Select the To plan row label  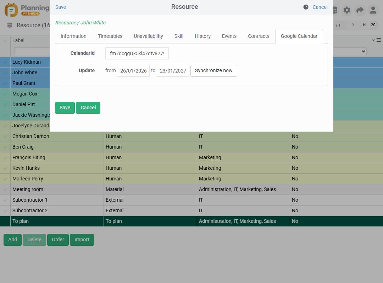(21, 221)
